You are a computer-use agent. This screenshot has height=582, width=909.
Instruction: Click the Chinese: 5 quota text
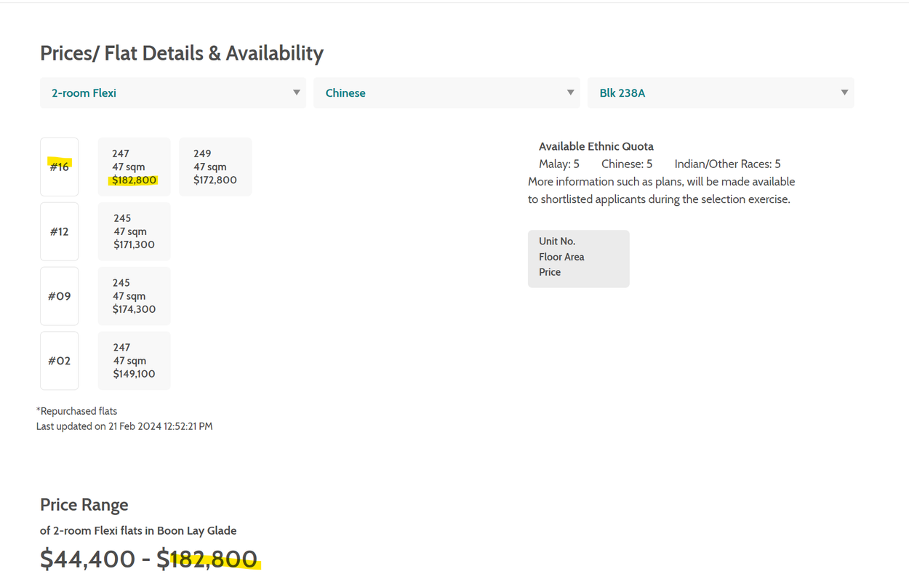click(627, 164)
